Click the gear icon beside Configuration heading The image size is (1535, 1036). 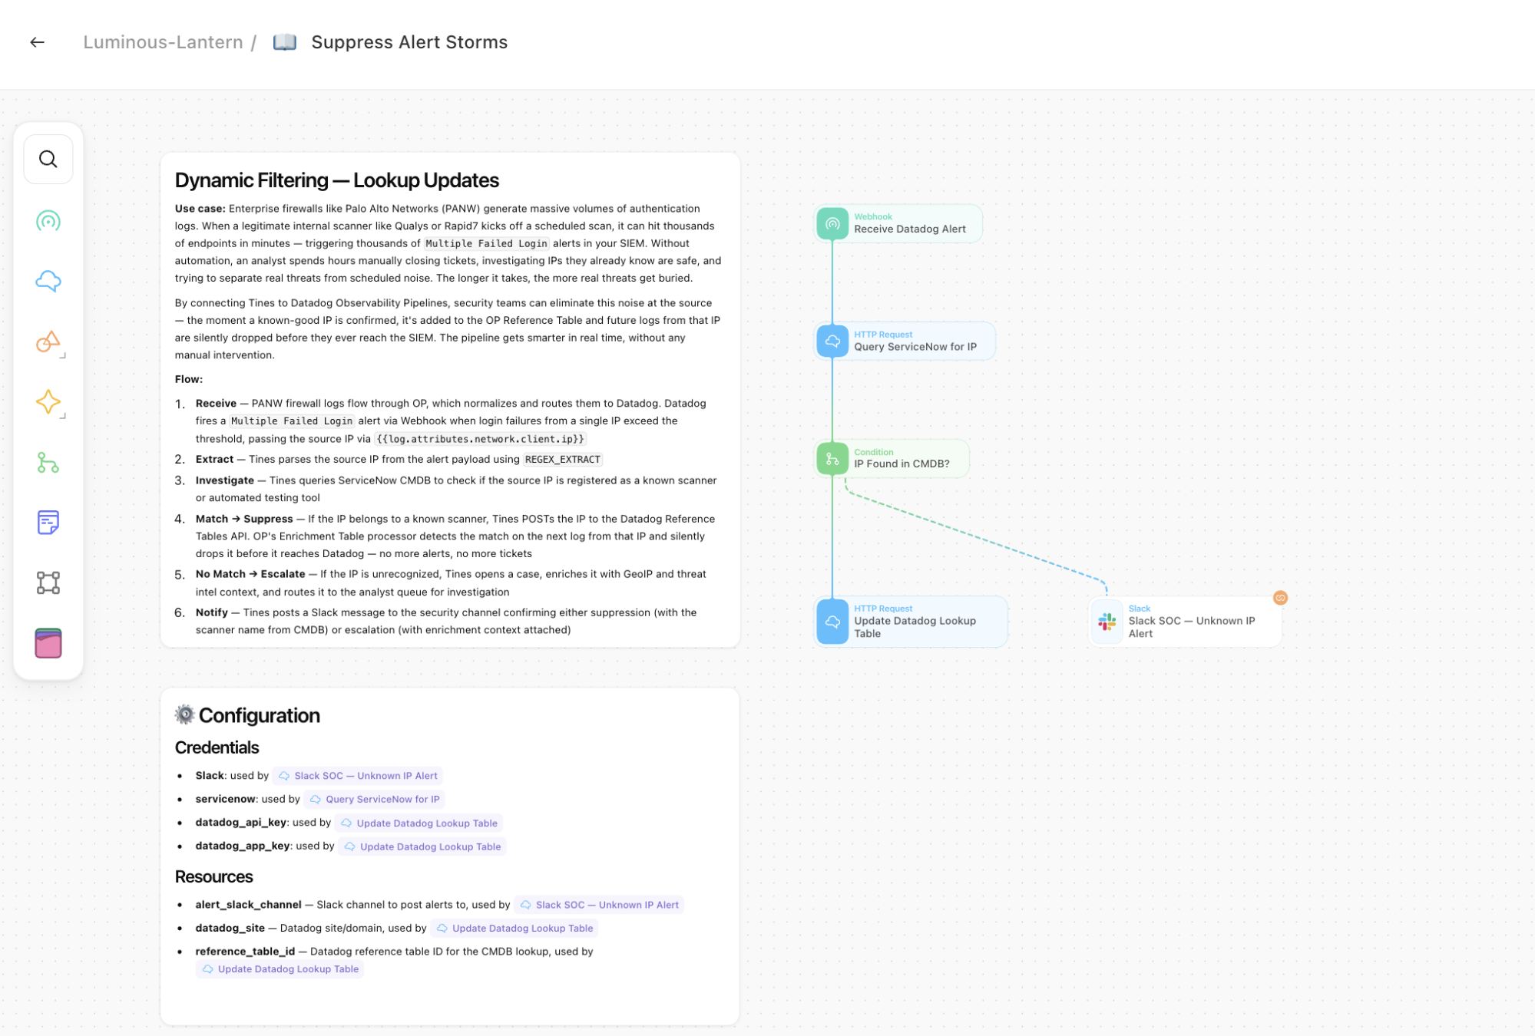(184, 714)
